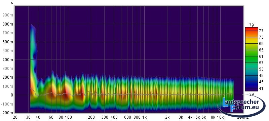This screenshot has width=269, height=121.
Task: Click the 39 value below color scale
Action: [x=251, y=94]
